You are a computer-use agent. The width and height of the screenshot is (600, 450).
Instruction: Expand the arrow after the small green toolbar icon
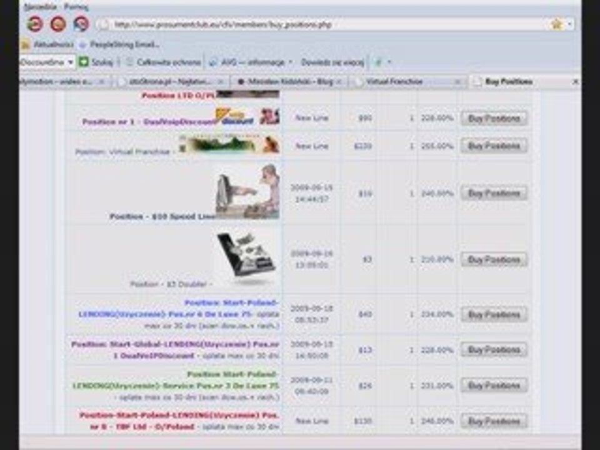(389, 62)
